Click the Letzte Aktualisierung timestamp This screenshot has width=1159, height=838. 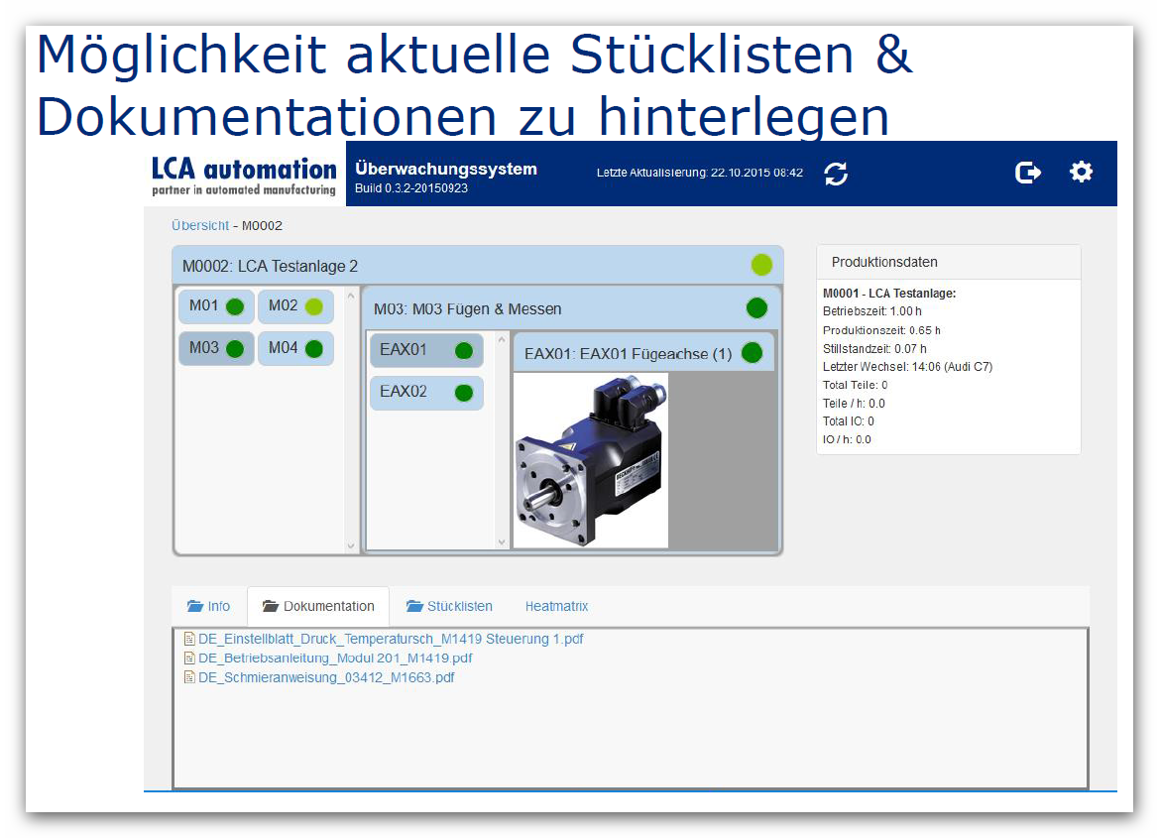[x=699, y=173]
